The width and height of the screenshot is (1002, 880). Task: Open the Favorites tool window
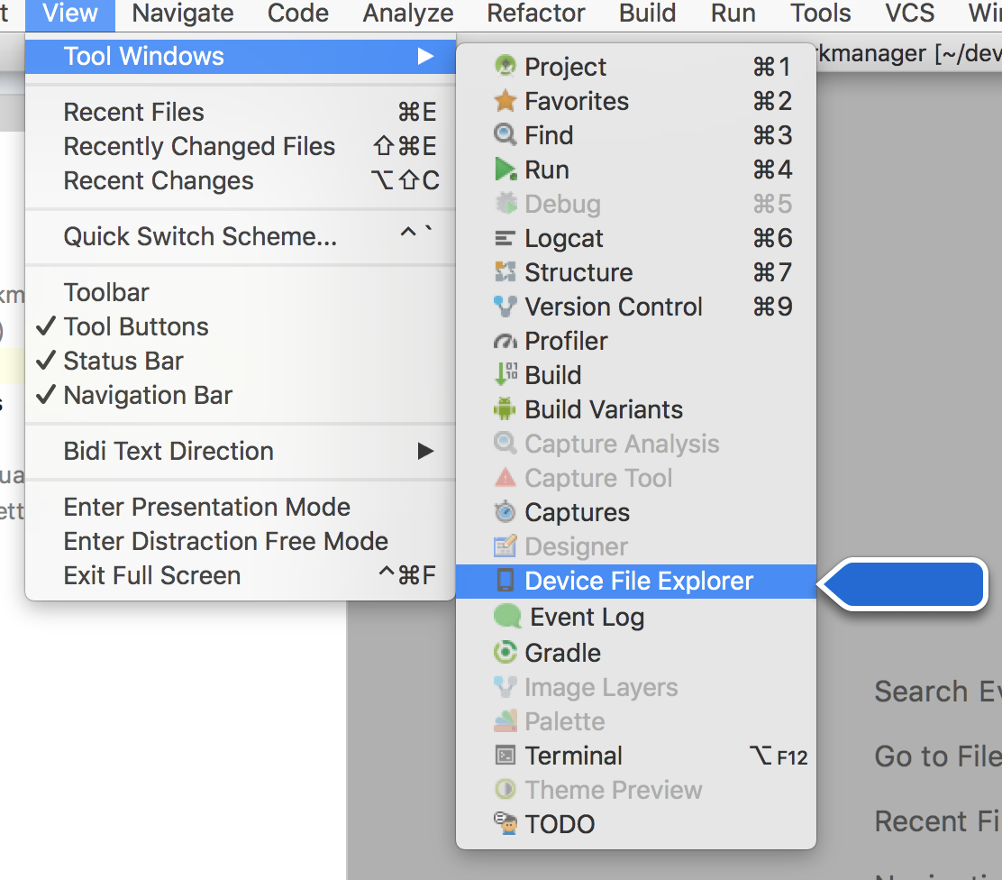[x=577, y=101]
